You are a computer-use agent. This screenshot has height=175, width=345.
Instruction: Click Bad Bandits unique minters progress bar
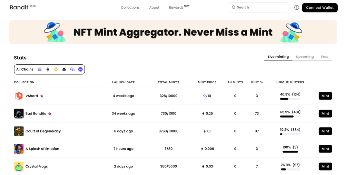click(290, 117)
